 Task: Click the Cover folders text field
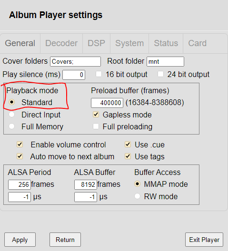click(x=75, y=61)
